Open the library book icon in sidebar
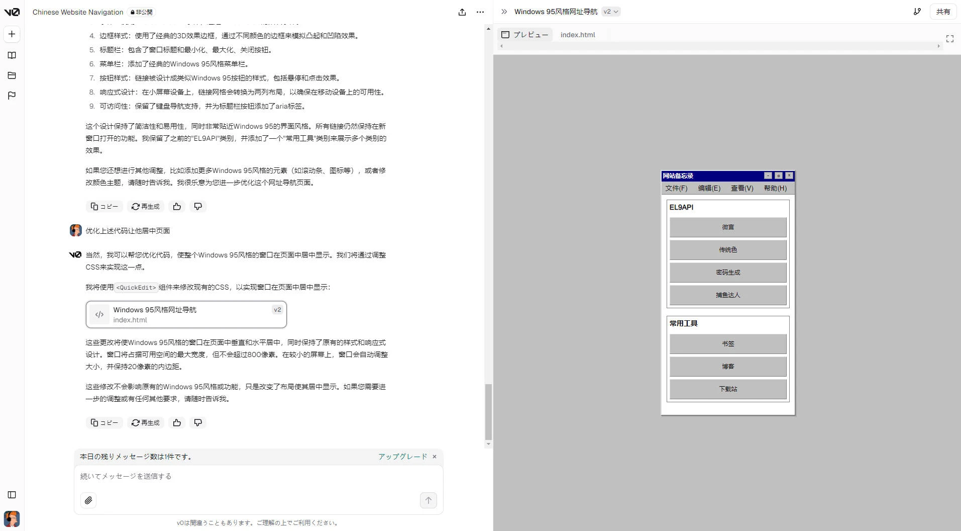 (12, 55)
